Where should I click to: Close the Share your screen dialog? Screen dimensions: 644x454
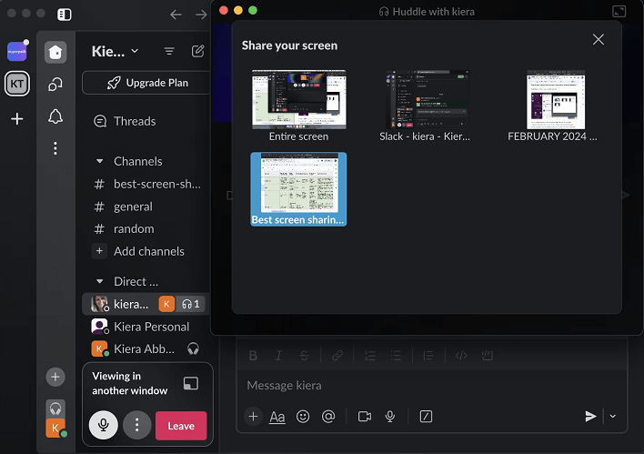598,39
